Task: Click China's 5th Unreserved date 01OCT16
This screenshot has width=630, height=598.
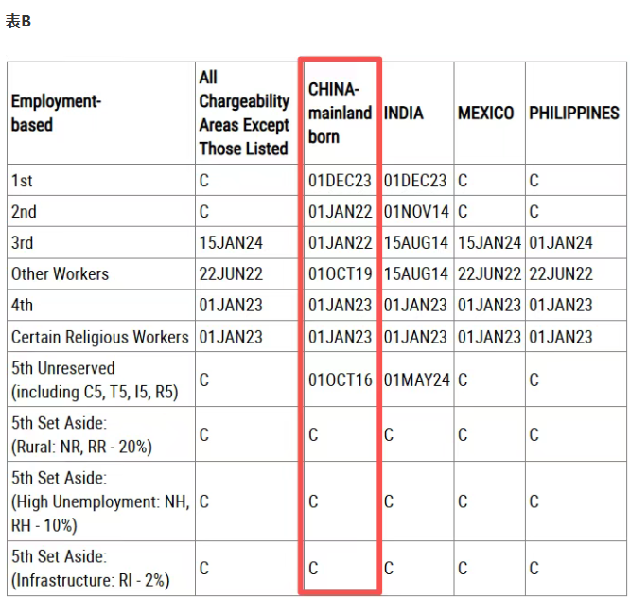Action: 340,380
